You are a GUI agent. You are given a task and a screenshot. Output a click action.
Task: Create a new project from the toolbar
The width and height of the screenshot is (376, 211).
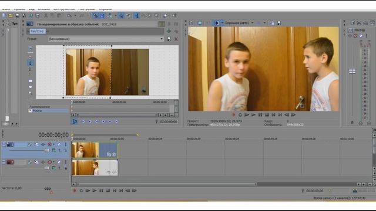4,16
